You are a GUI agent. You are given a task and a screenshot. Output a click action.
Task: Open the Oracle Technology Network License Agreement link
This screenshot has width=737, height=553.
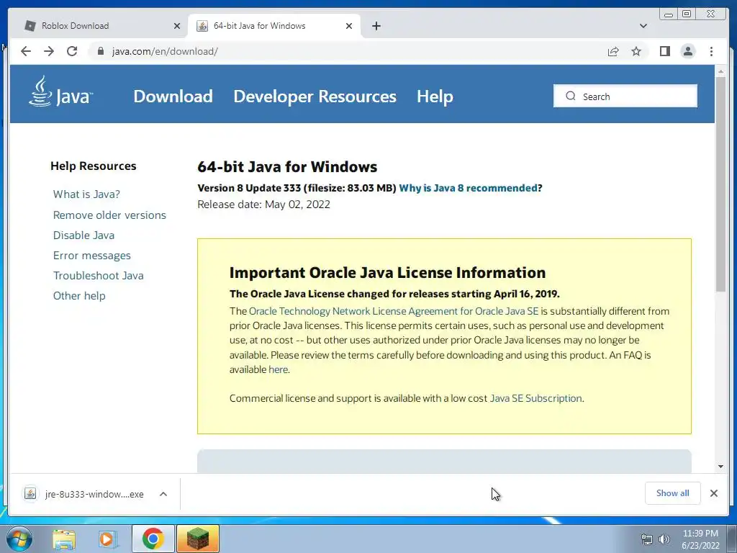tap(394, 311)
